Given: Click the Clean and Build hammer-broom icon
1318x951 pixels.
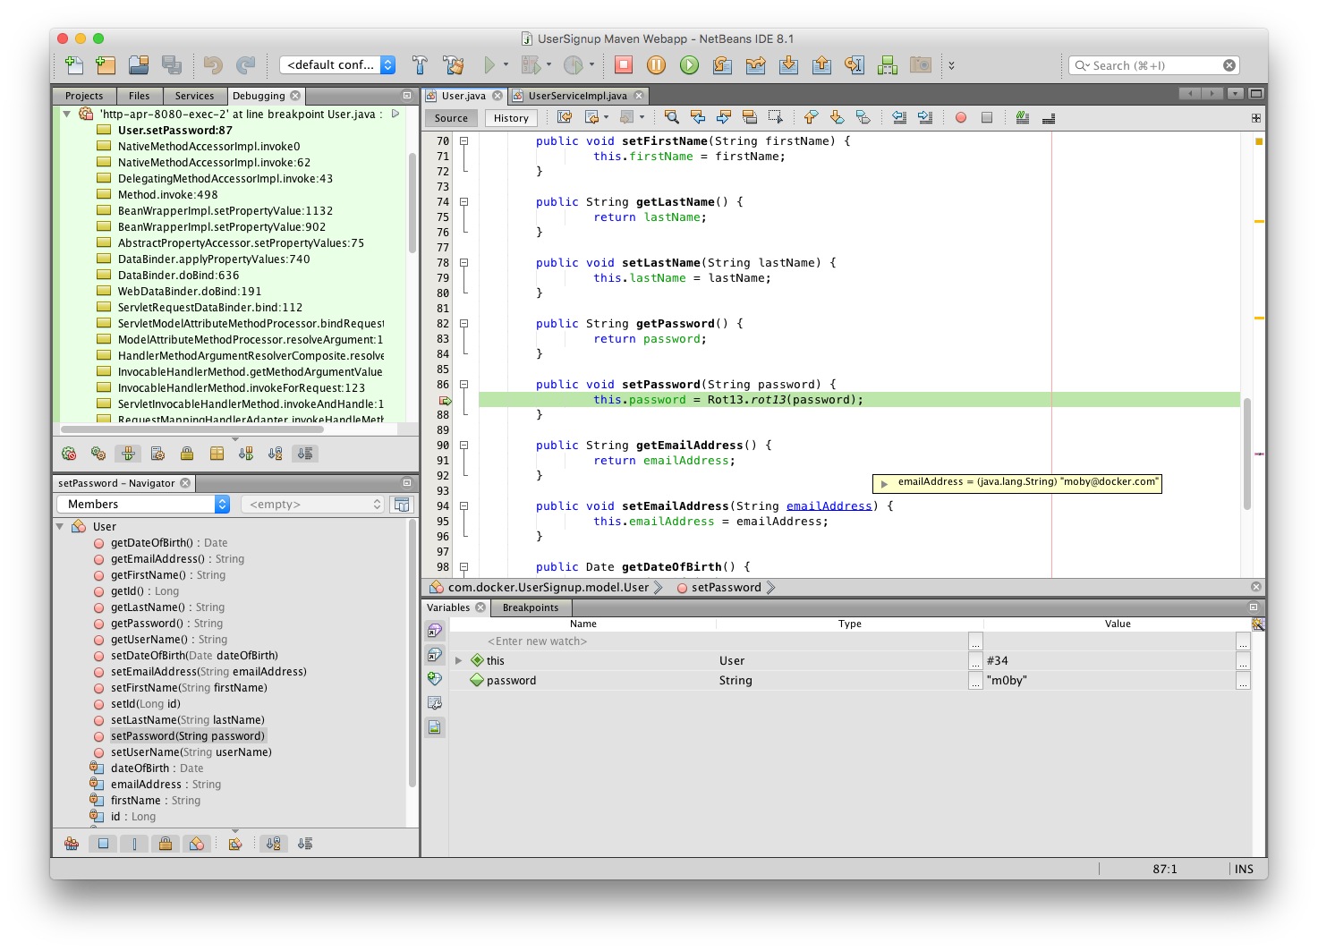Looking at the screenshot, I should [x=454, y=64].
